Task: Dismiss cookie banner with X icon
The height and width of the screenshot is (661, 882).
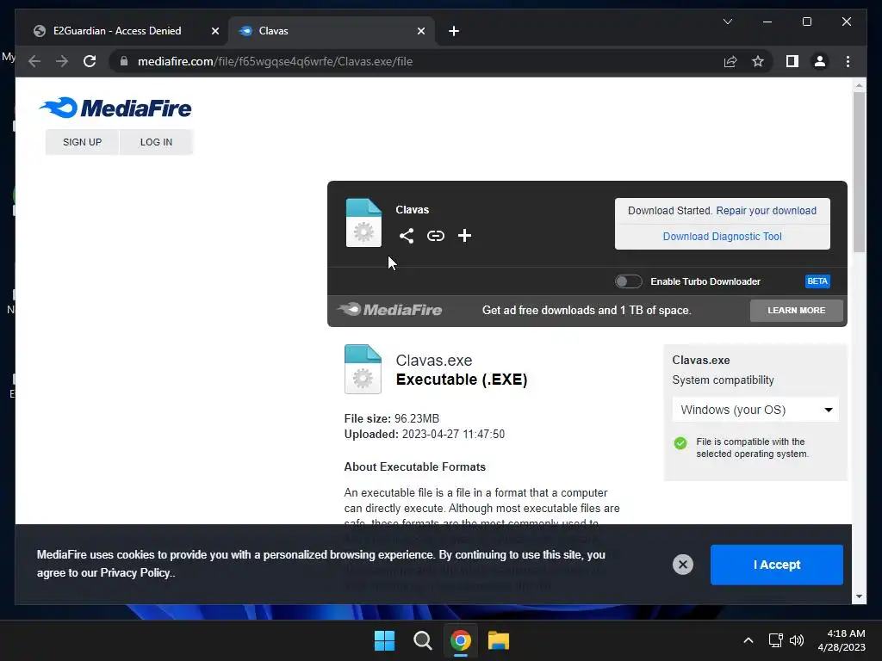Action: 683,565
